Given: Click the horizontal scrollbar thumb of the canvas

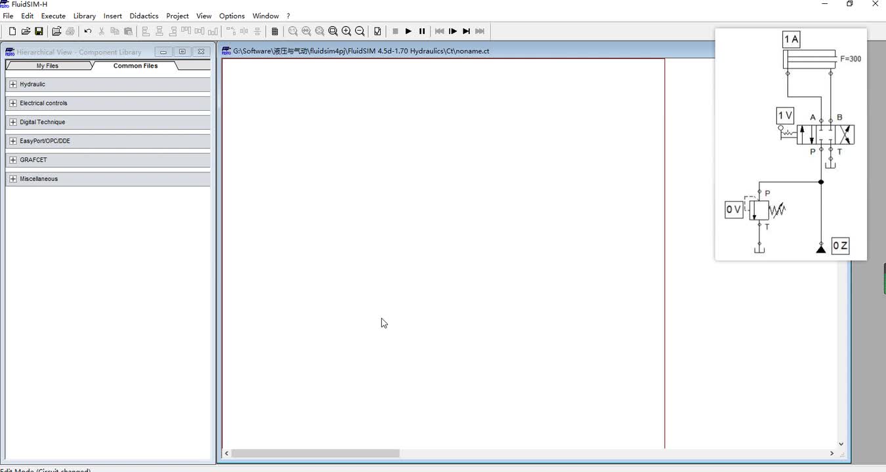Looking at the screenshot, I should coord(316,454).
